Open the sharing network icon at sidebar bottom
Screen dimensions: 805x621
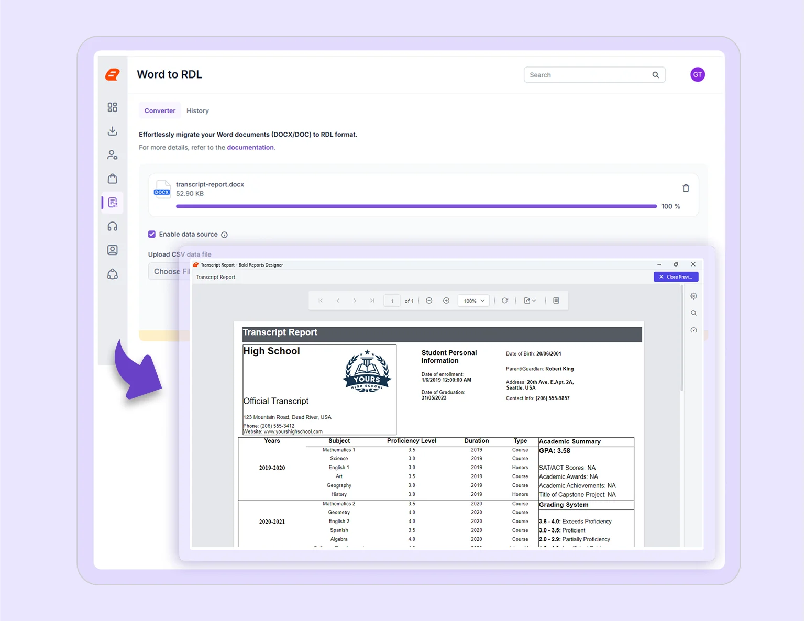pyautogui.click(x=112, y=274)
